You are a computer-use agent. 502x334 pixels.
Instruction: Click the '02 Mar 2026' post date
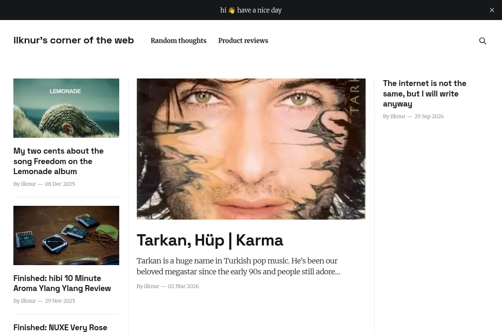[x=183, y=286]
